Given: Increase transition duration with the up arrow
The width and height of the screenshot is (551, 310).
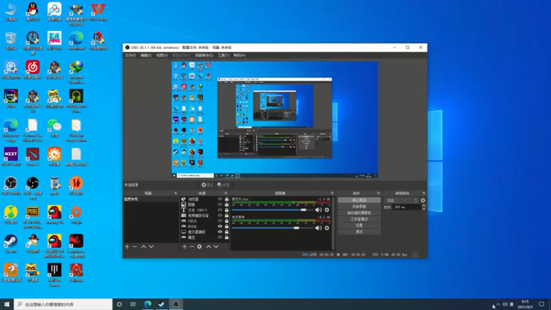Looking at the screenshot, I should click(x=424, y=205).
